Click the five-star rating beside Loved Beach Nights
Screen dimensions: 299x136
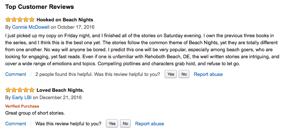20,90
